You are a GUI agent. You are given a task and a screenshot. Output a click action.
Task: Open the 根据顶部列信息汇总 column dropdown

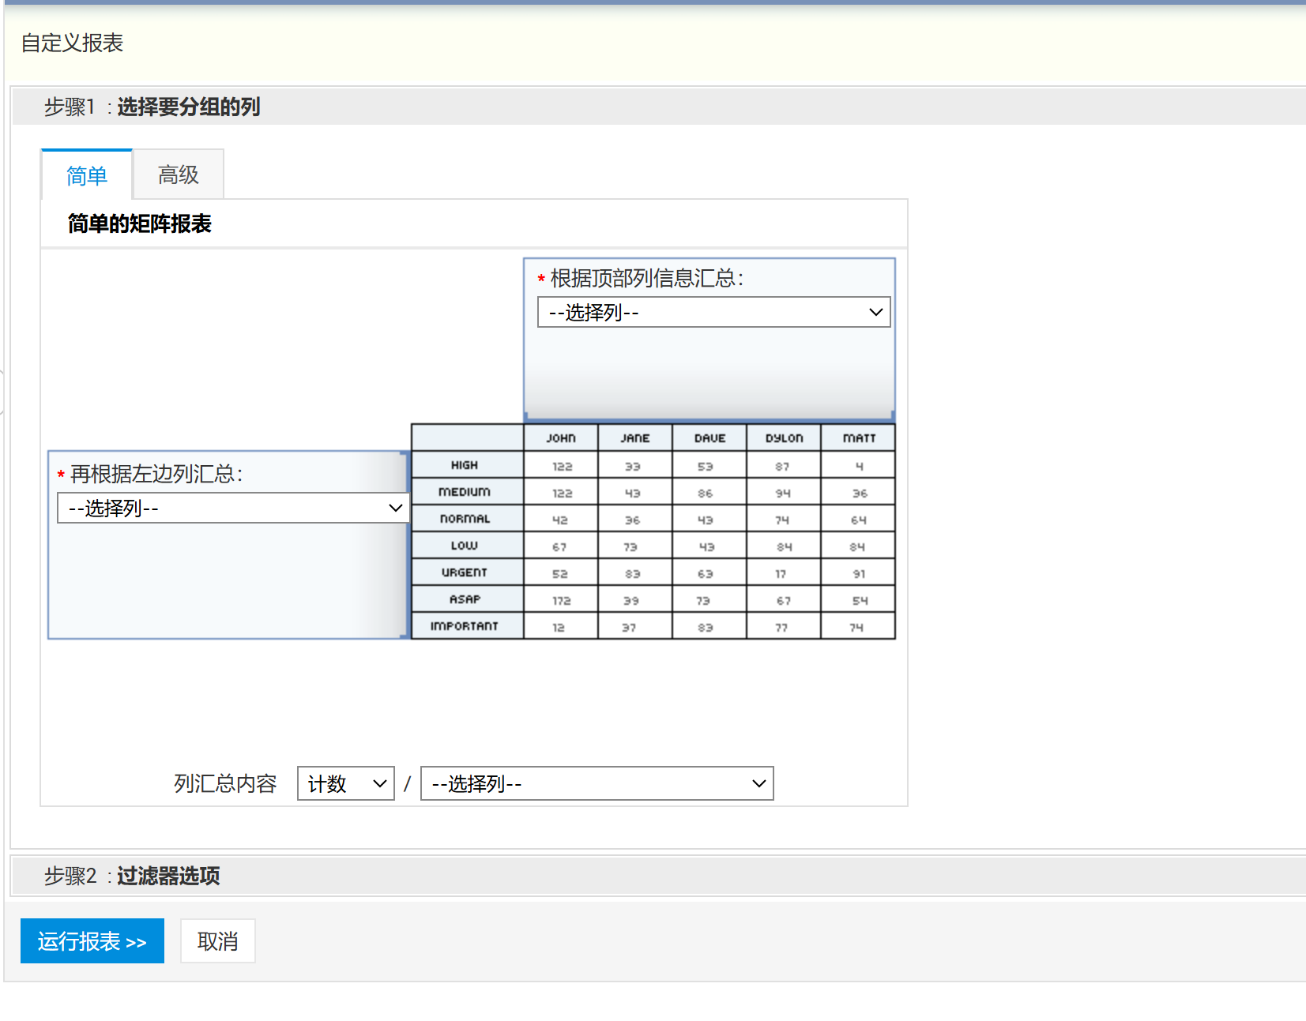713,313
